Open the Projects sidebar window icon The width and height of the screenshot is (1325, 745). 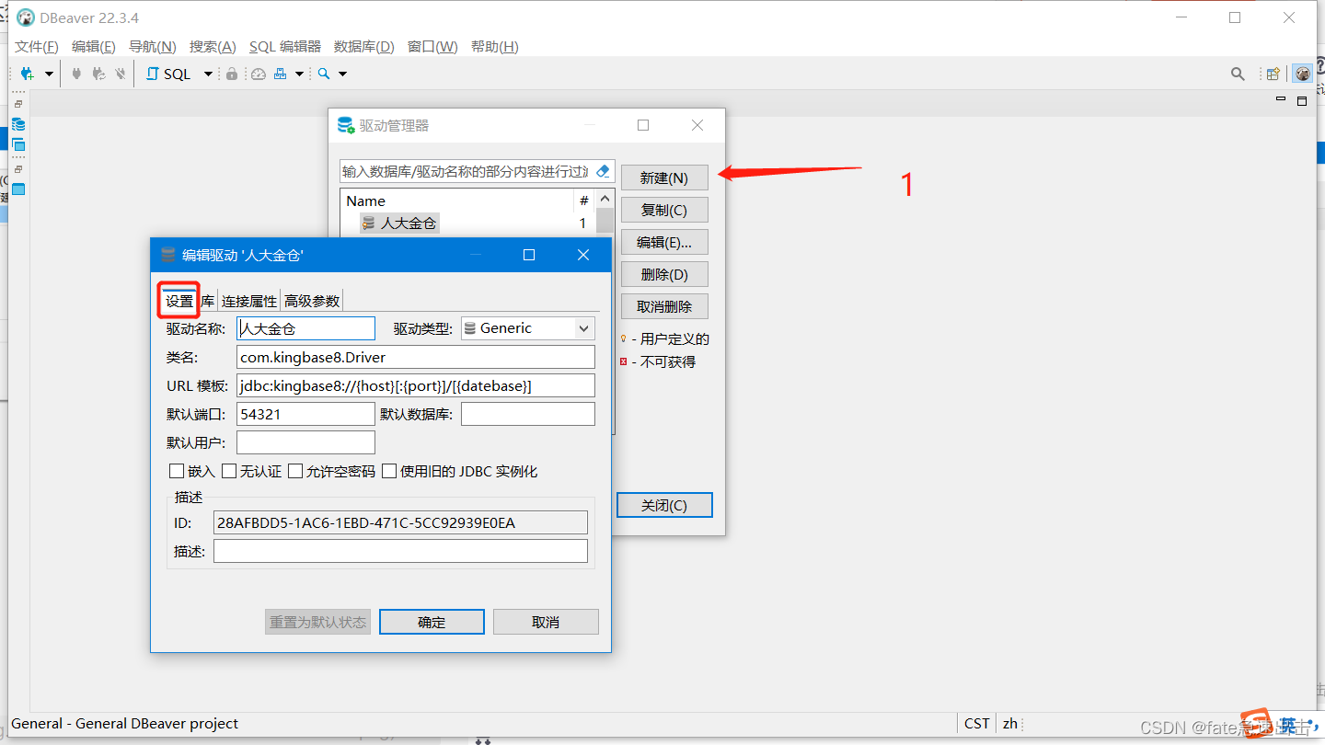18,145
